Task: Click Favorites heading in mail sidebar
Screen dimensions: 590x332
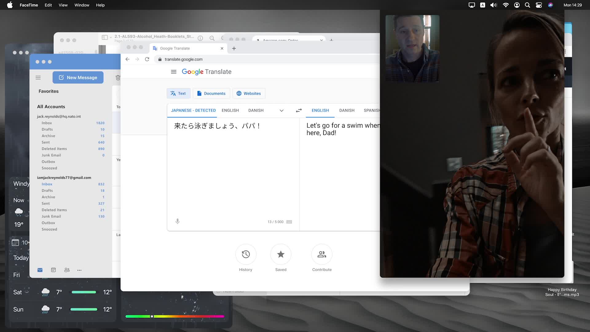Action: [49, 91]
